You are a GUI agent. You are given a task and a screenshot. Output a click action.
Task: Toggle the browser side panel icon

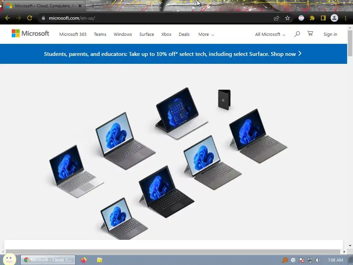(x=323, y=18)
